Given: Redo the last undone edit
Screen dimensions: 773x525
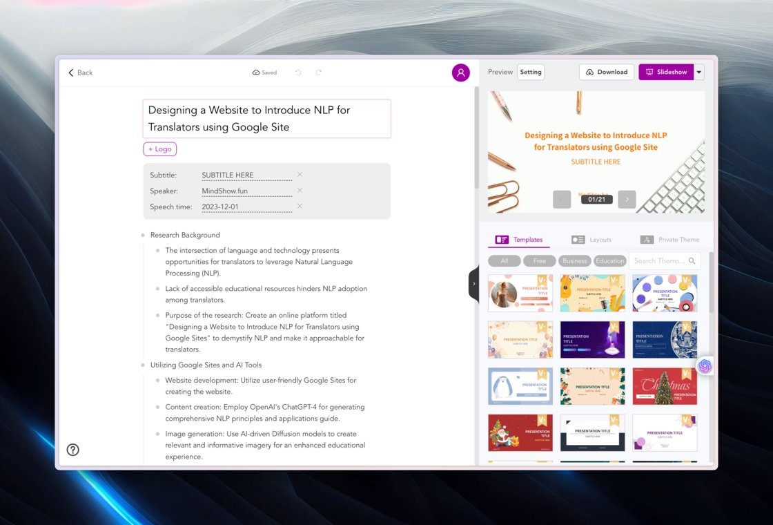Looking at the screenshot, I should click(x=318, y=73).
